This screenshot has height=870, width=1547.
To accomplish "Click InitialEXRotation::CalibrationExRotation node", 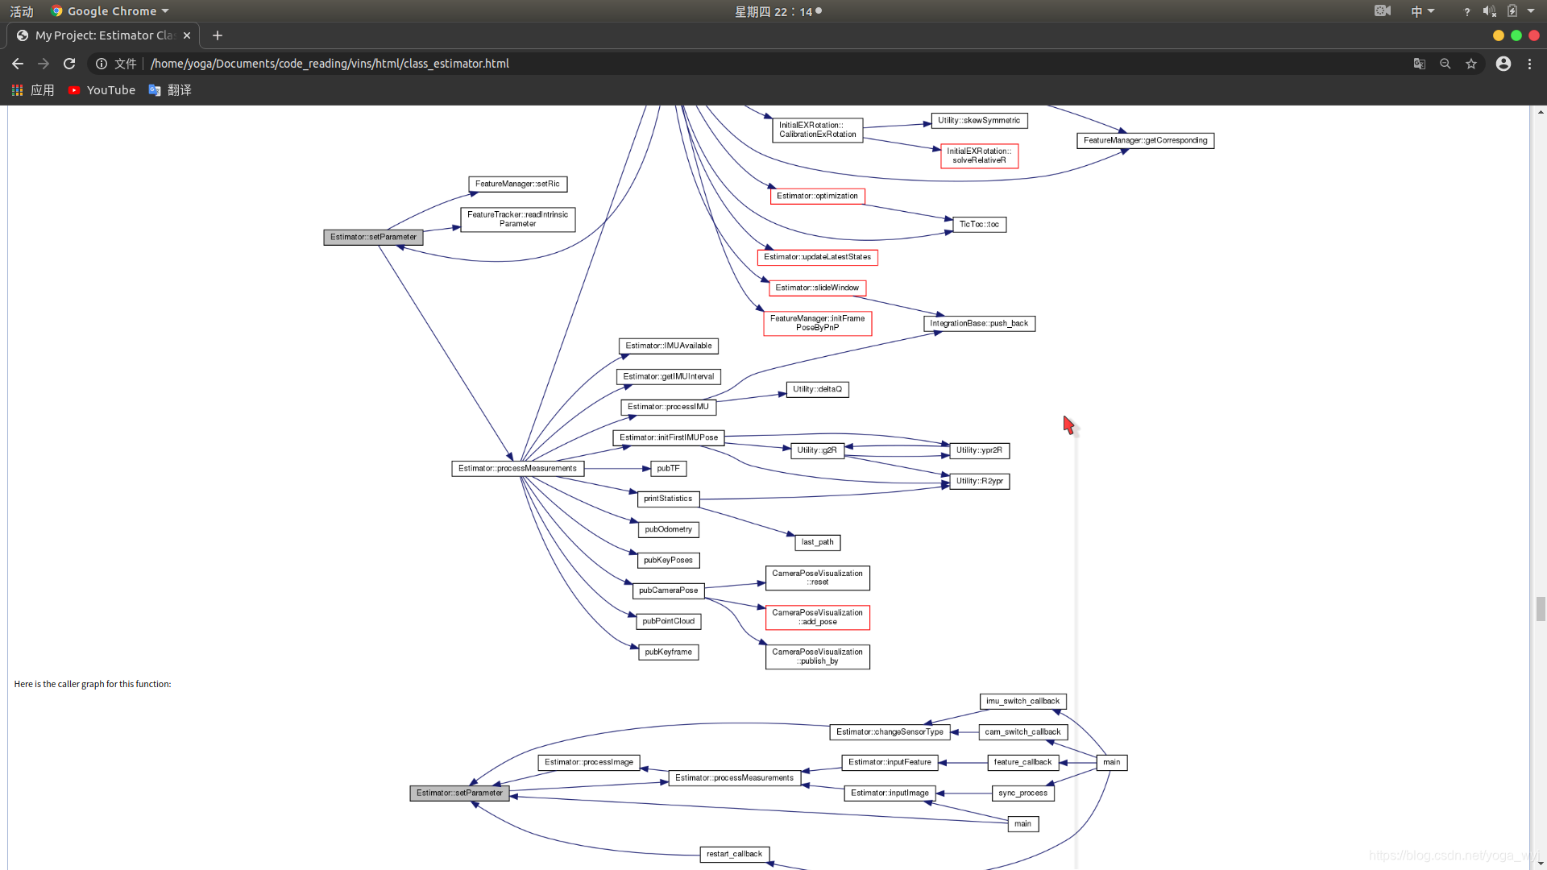I will [x=817, y=130].
